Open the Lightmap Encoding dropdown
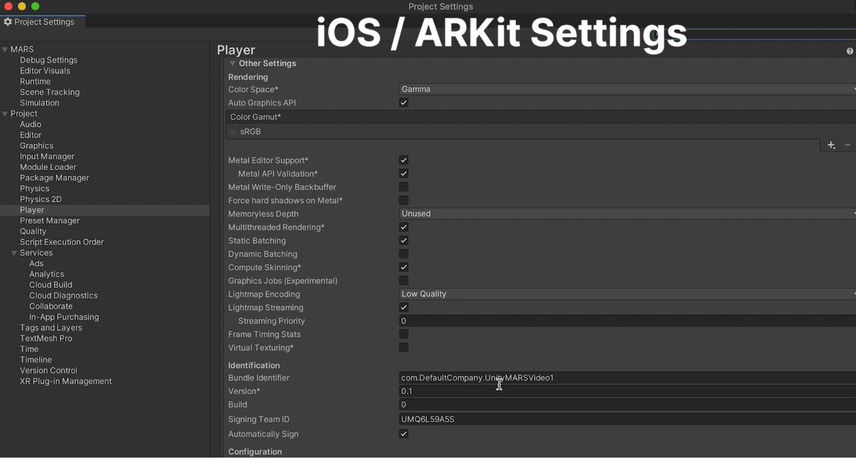 pyautogui.click(x=627, y=294)
